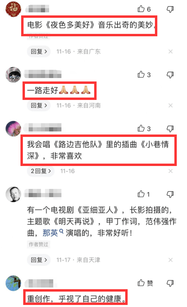Reply to the comment from 广东

pyautogui.click(x=39, y=51)
